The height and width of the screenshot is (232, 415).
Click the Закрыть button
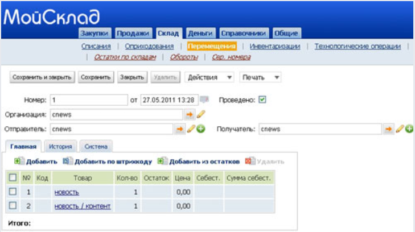[132, 77]
